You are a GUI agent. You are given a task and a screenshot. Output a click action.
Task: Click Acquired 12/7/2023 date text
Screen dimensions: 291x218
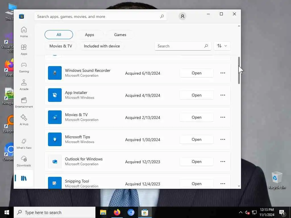coord(143,162)
